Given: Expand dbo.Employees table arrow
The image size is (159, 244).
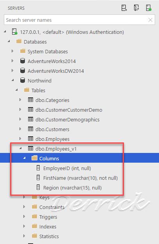Looking at the screenshot, I should pyautogui.click(x=20, y=139).
